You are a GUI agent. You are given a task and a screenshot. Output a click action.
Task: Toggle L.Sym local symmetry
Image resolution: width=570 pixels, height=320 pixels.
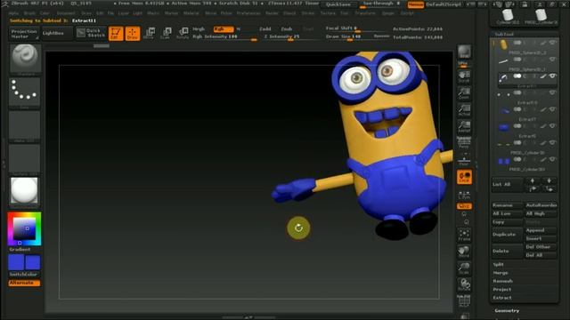[464, 195]
